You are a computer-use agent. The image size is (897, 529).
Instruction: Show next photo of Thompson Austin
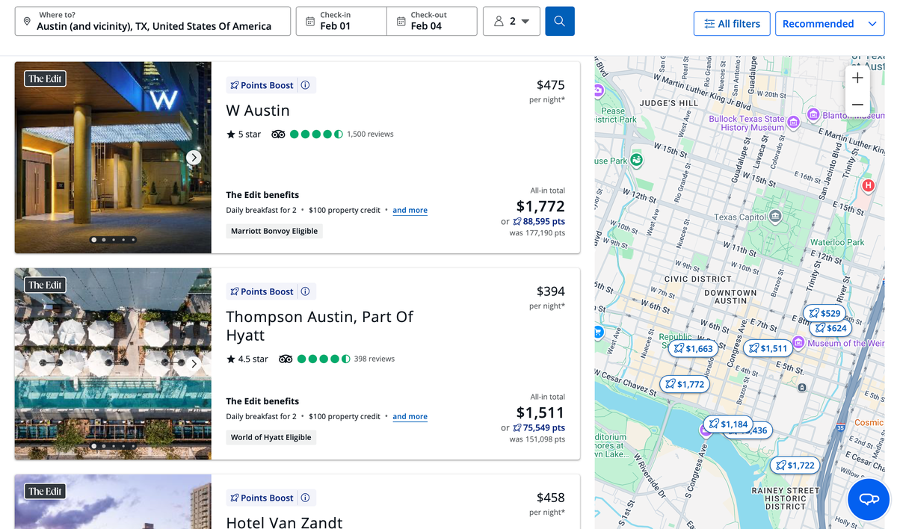point(194,364)
